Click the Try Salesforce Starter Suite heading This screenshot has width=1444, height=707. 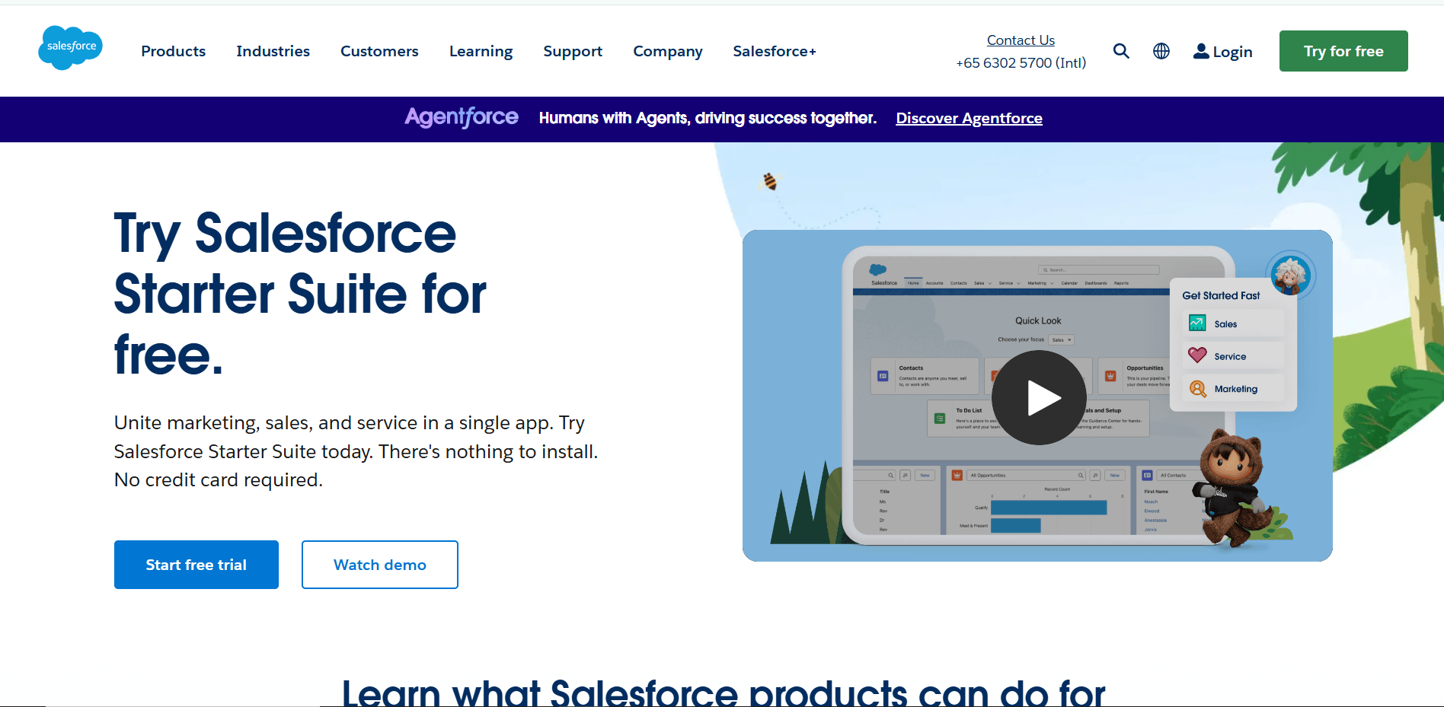point(300,294)
